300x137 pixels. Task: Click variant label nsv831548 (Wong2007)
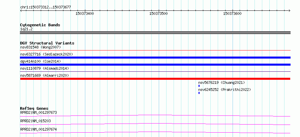(40, 47)
